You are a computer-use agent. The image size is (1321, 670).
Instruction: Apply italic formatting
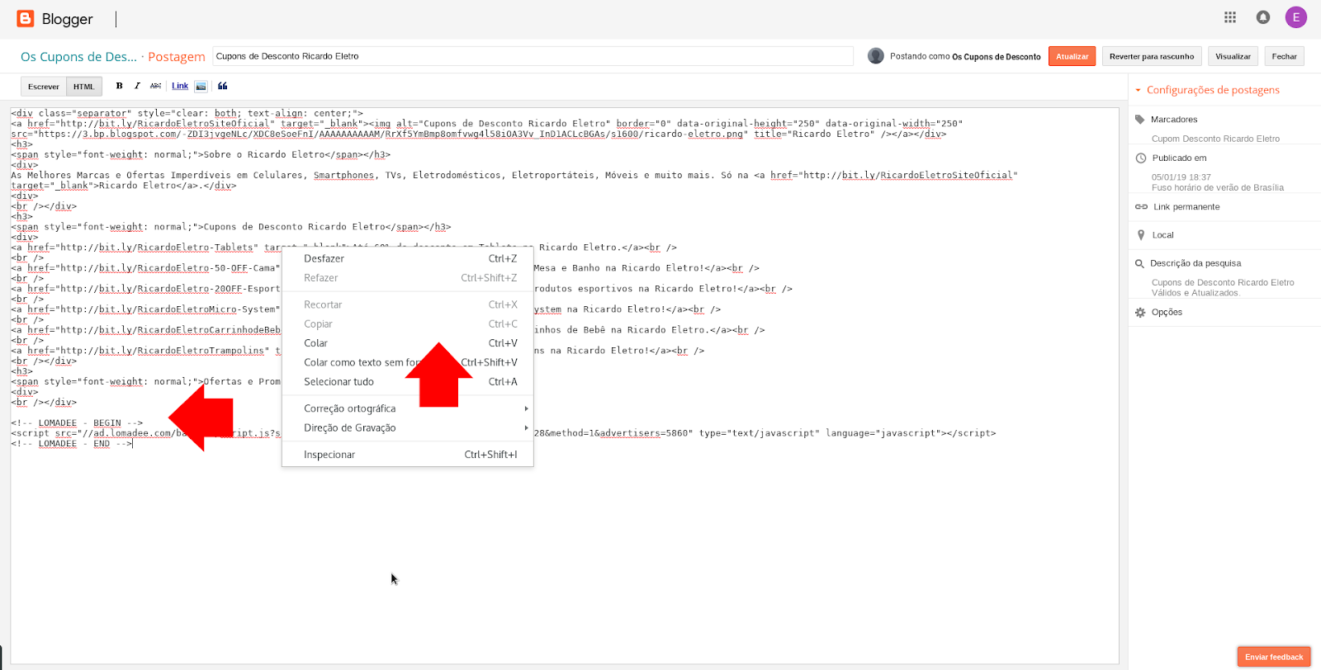[137, 86]
